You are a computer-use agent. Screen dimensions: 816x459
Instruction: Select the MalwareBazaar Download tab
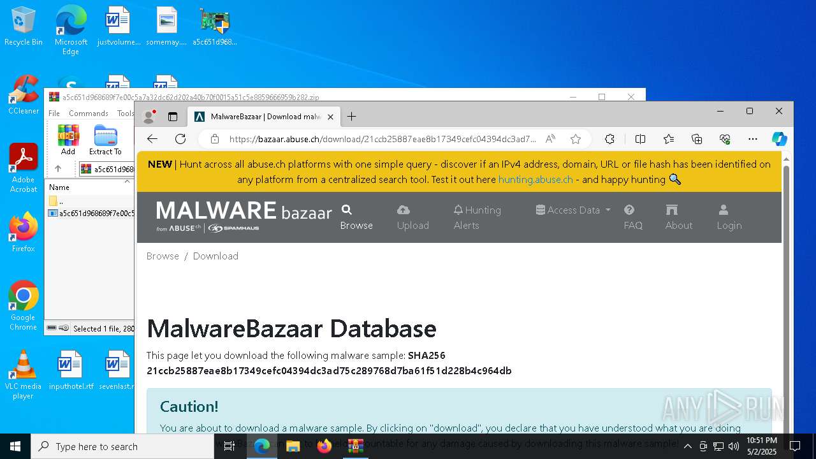point(264,117)
